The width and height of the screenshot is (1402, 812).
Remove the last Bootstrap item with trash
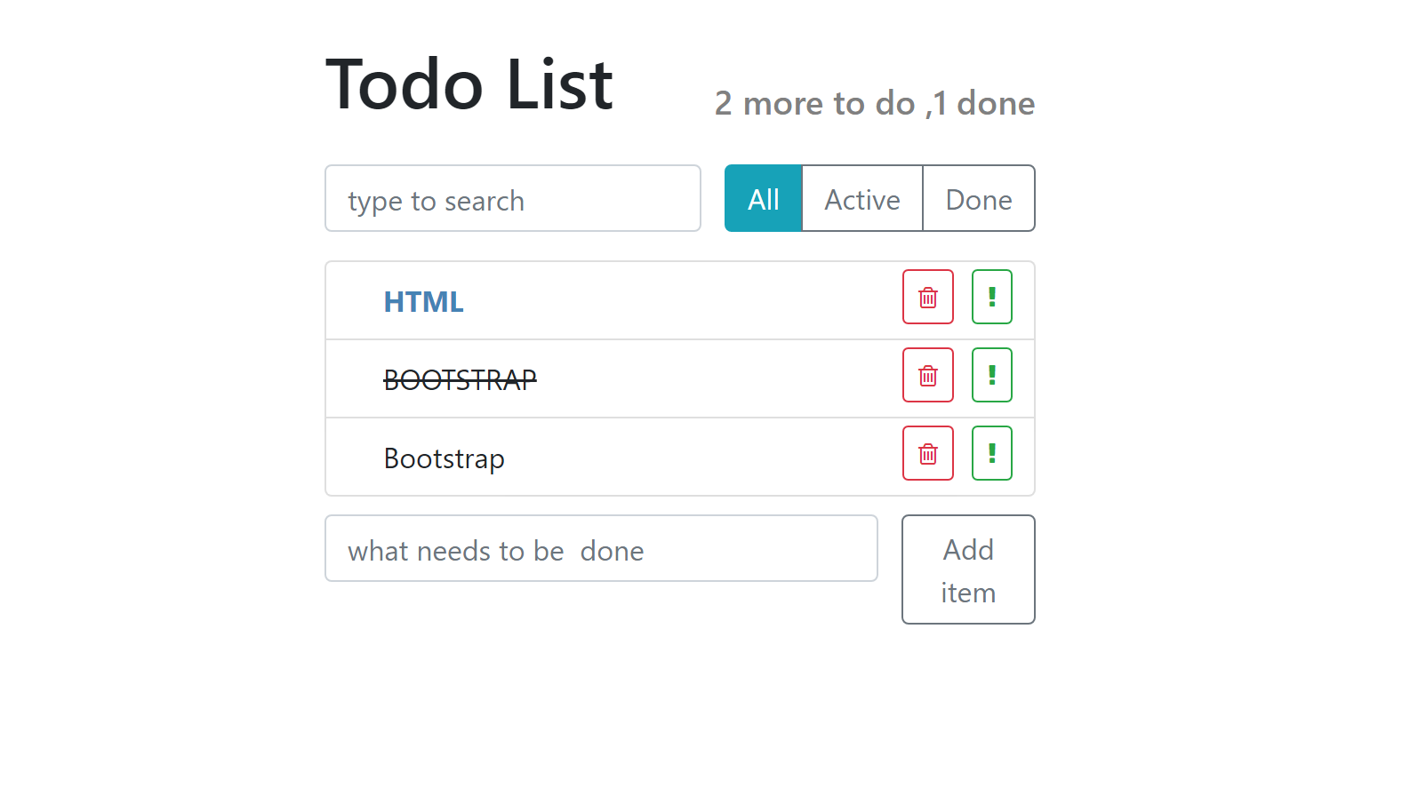tap(927, 453)
